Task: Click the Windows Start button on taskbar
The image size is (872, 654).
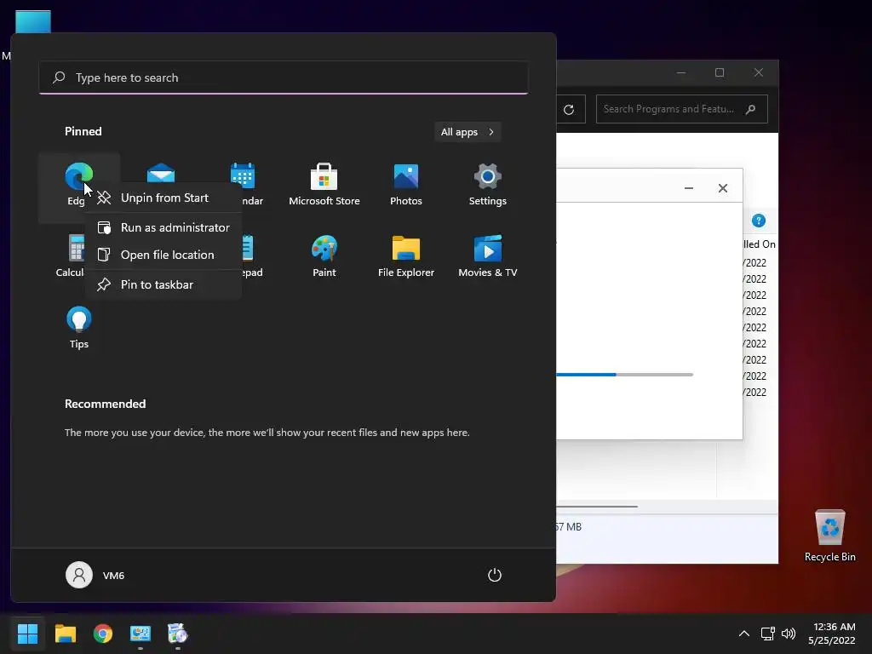Action: [27, 634]
